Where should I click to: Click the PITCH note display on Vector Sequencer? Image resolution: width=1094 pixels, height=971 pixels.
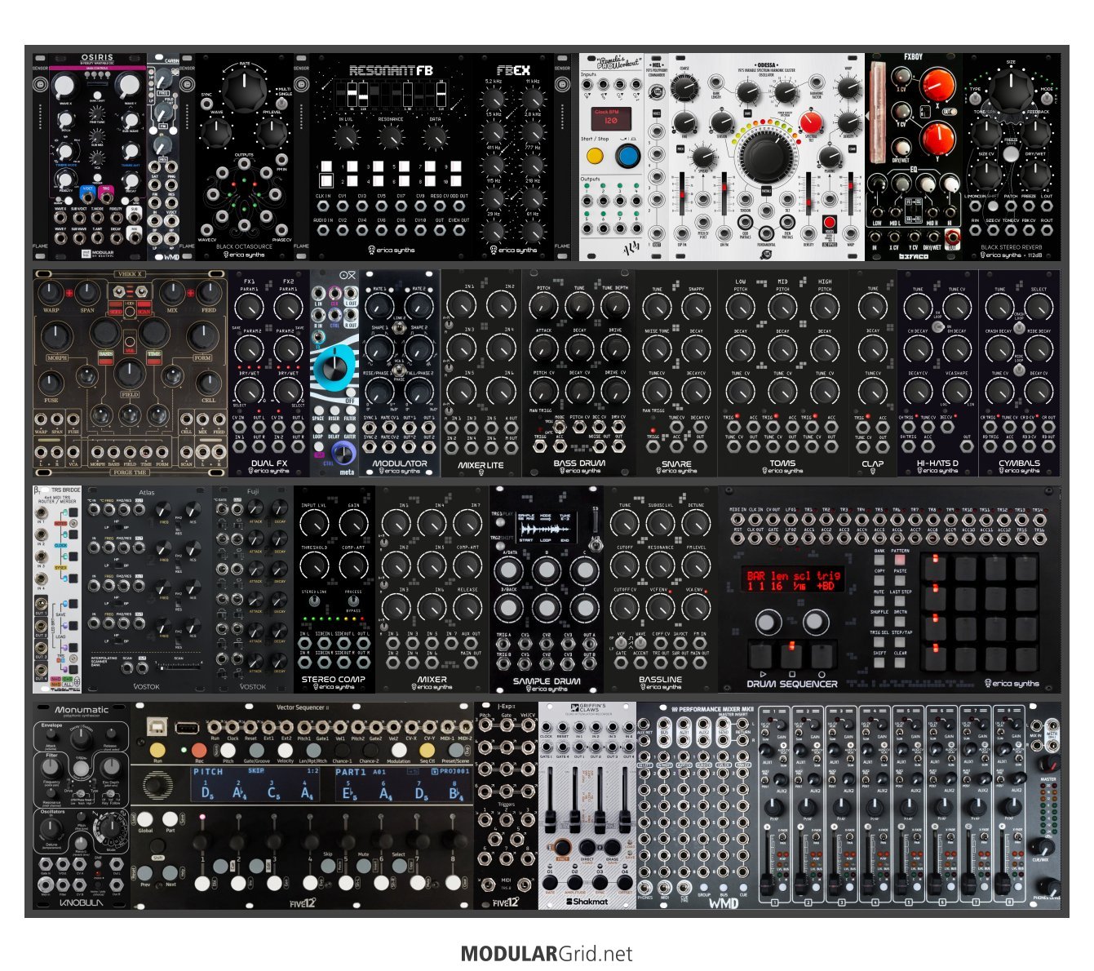(256, 783)
